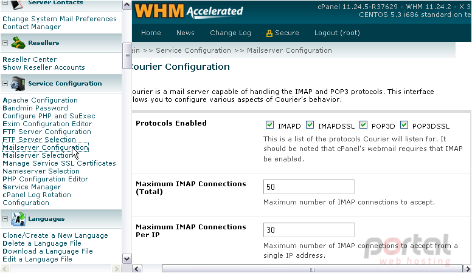Image resolution: width=472 pixels, height=273 pixels.
Task: Click sidebar vertical scrollbar thumb
Action: click(x=127, y=56)
